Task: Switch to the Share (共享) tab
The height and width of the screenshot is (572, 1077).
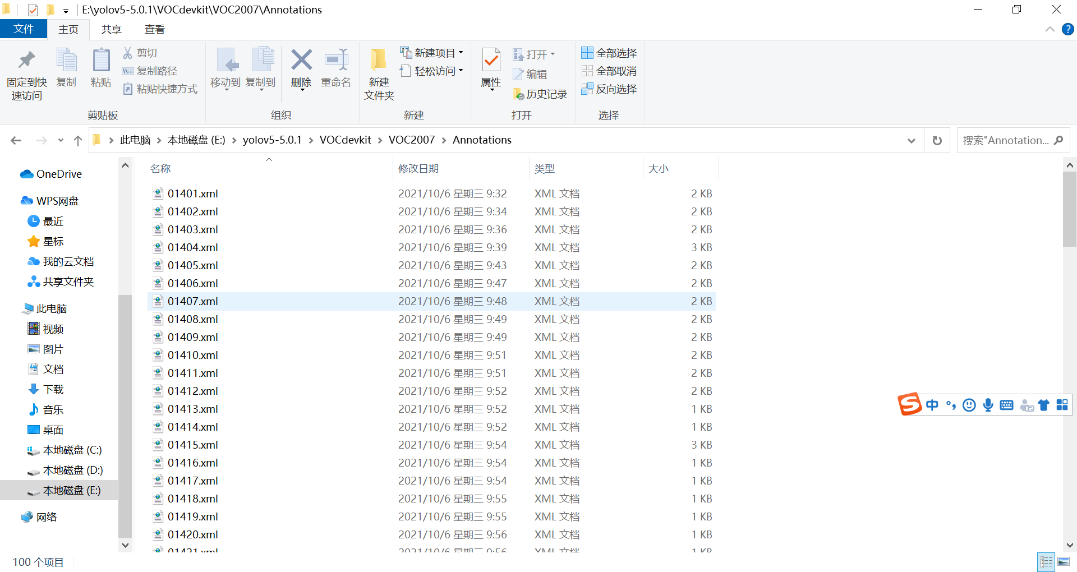Action: (x=111, y=29)
